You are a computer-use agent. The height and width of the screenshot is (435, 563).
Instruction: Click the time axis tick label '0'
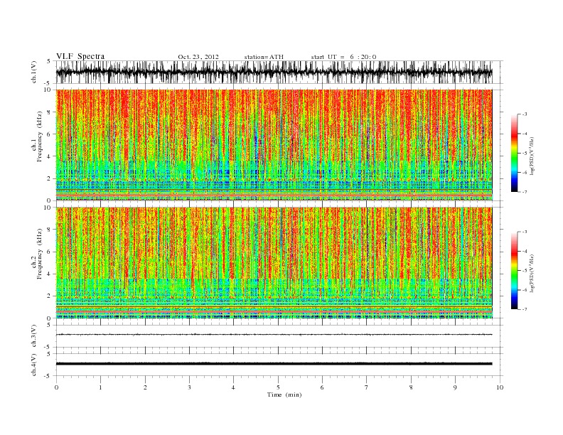point(56,387)
